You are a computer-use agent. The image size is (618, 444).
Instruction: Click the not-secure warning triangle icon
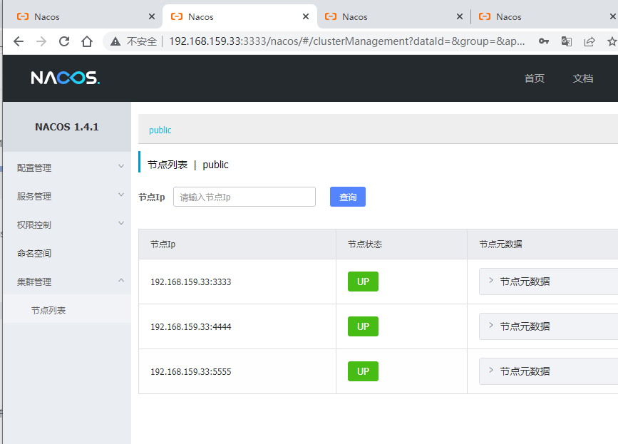(115, 41)
